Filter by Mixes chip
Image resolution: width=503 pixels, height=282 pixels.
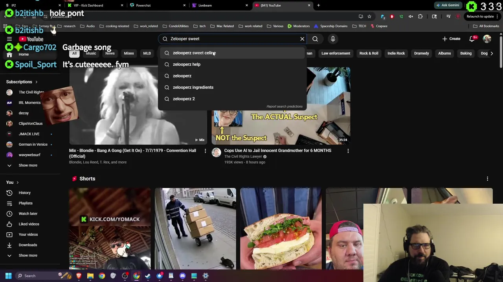(129, 53)
